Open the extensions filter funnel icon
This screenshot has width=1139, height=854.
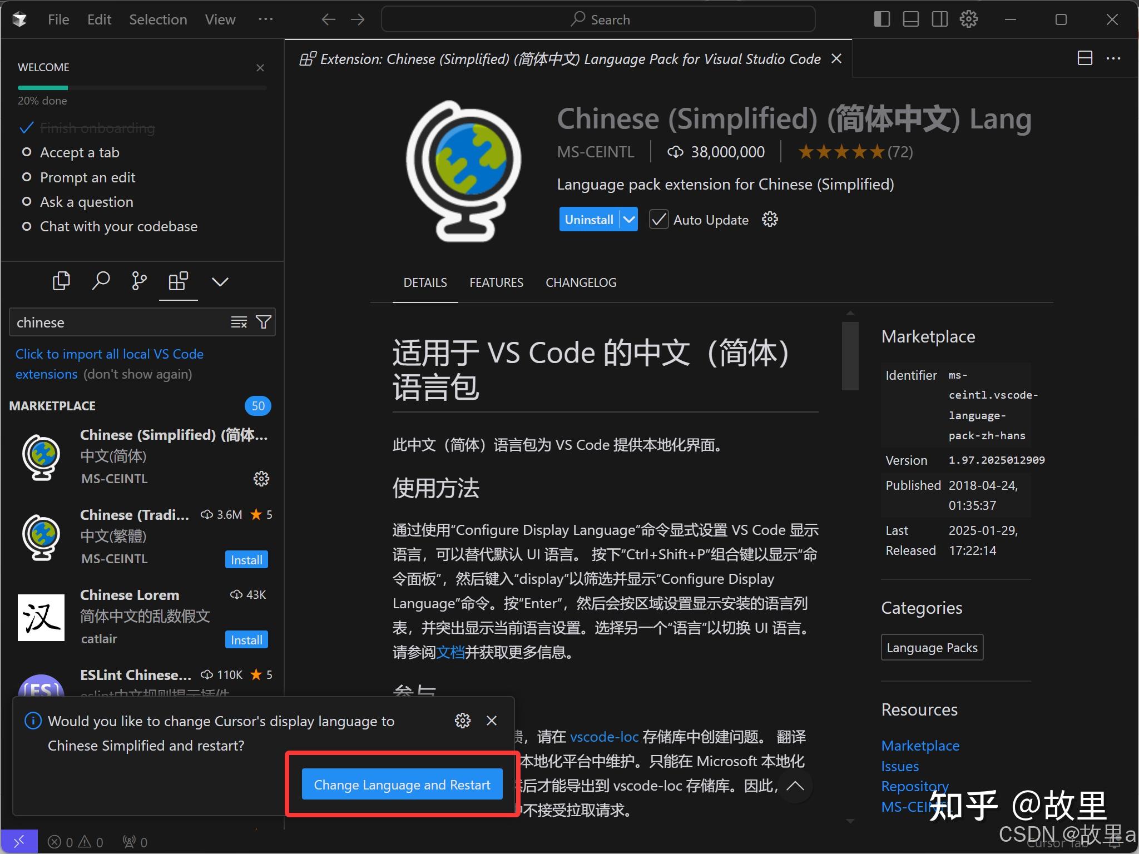click(x=264, y=322)
